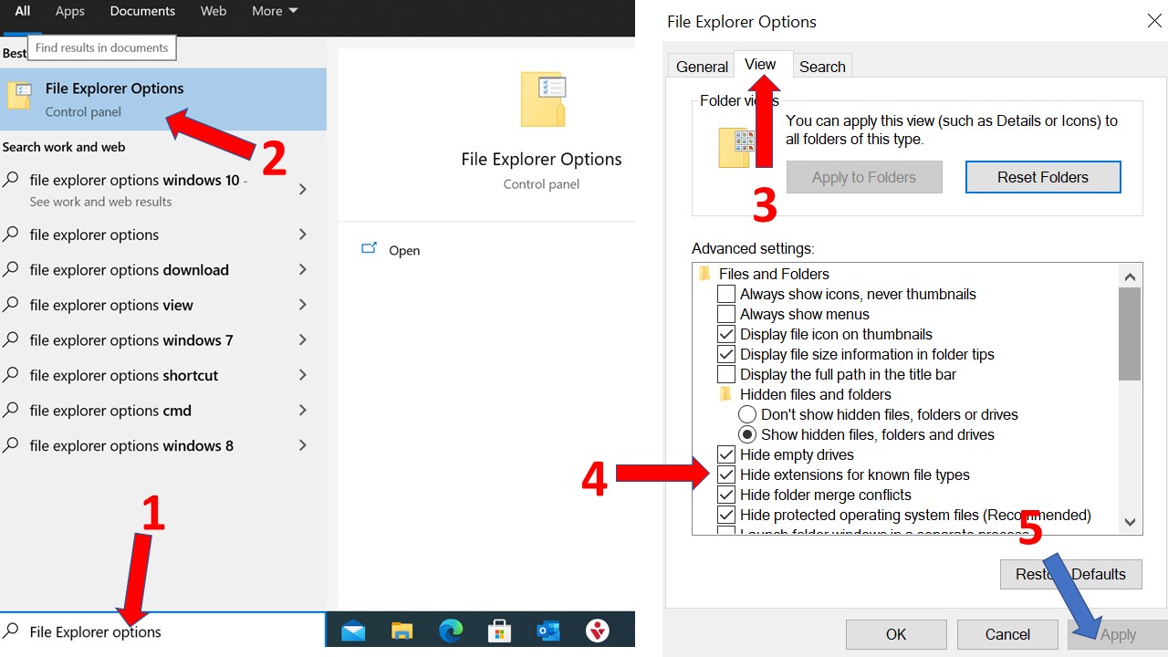Click the search icon beside 'file explorer options download'
The height and width of the screenshot is (657, 1168).
(11, 269)
